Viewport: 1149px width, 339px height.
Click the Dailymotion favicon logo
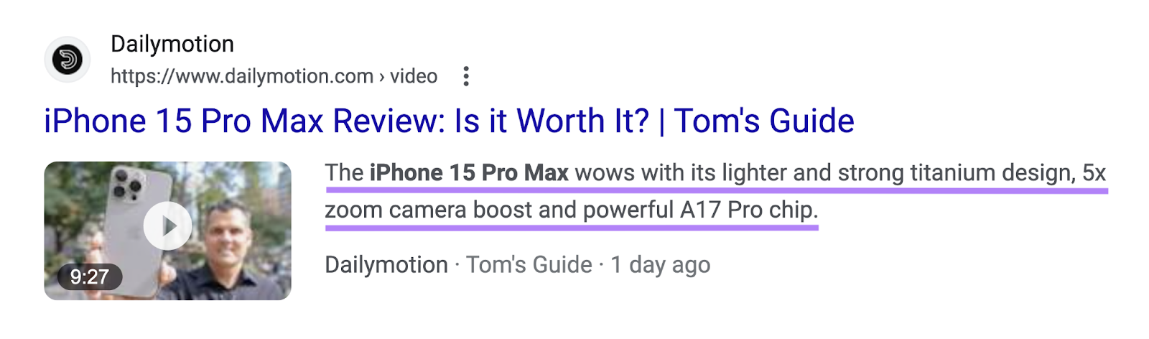point(68,59)
